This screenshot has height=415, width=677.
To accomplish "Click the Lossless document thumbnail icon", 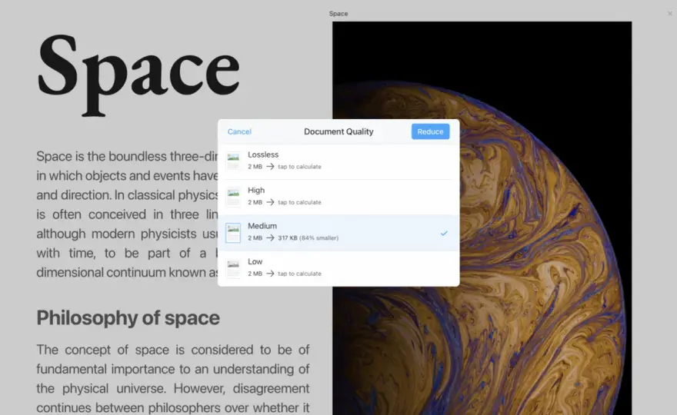I will point(233,161).
